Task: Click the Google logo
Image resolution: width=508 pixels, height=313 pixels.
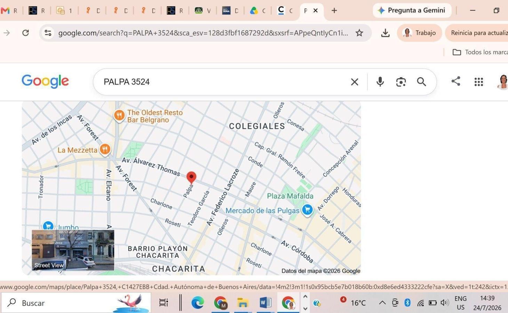Action: [45, 81]
